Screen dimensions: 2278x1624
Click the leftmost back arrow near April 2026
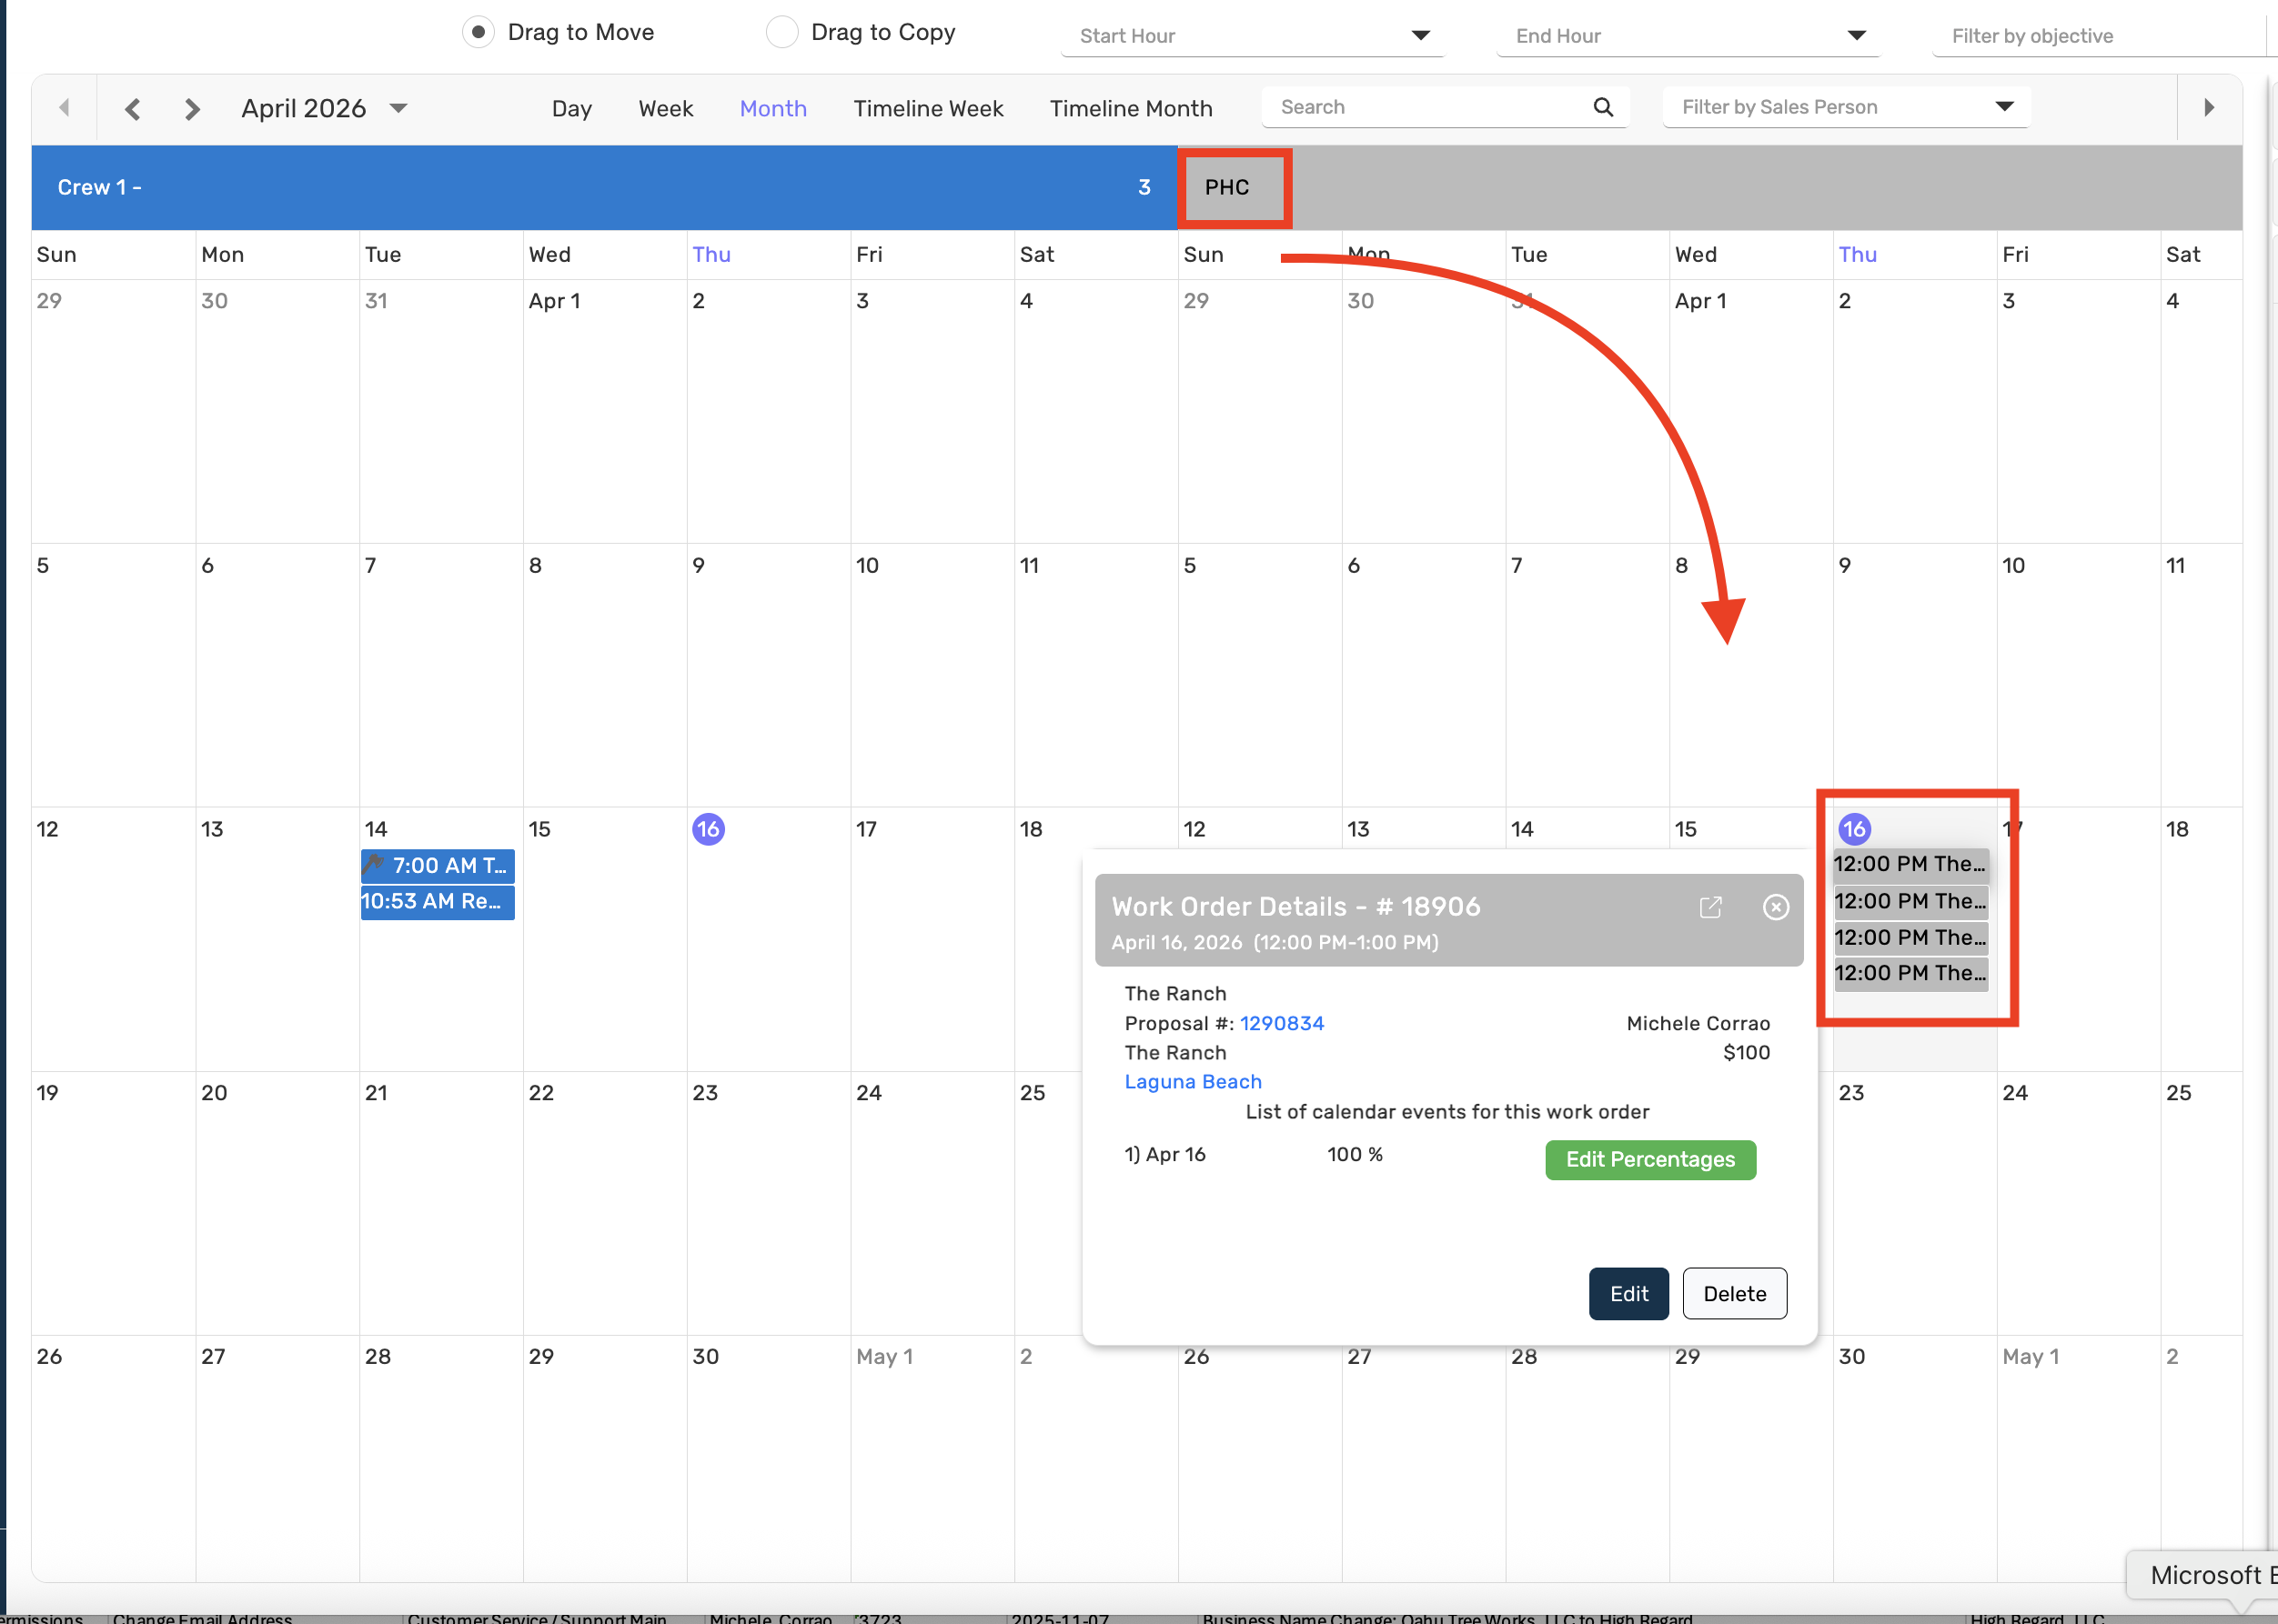click(64, 108)
